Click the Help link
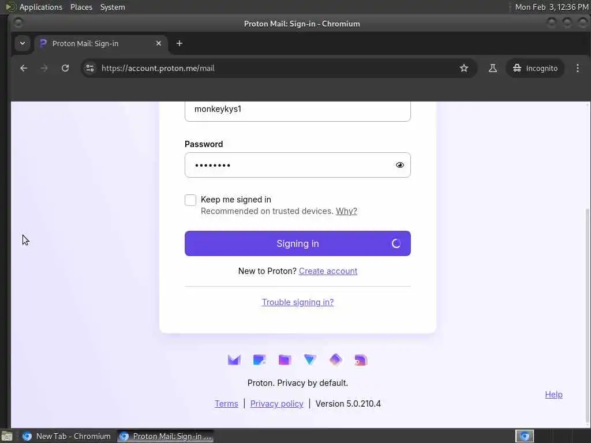The height and width of the screenshot is (443, 591). [x=553, y=395]
